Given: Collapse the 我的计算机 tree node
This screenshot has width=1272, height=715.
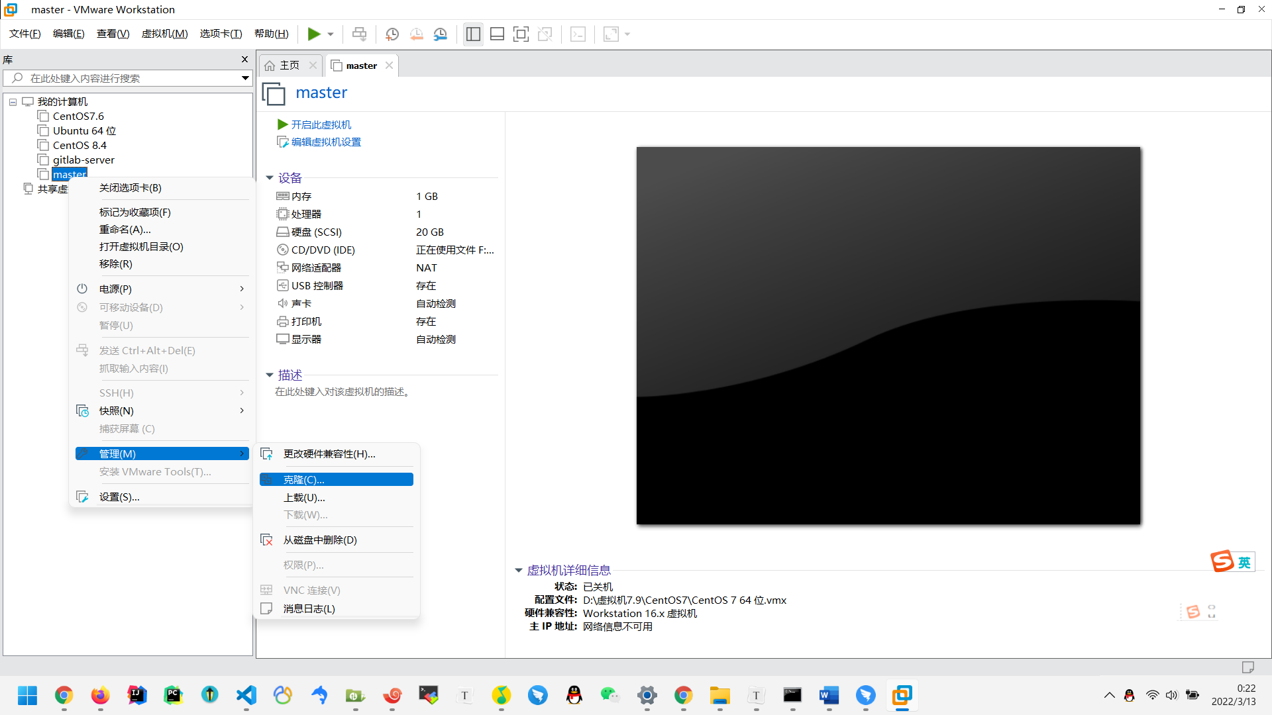Looking at the screenshot, I should (13, 102).
